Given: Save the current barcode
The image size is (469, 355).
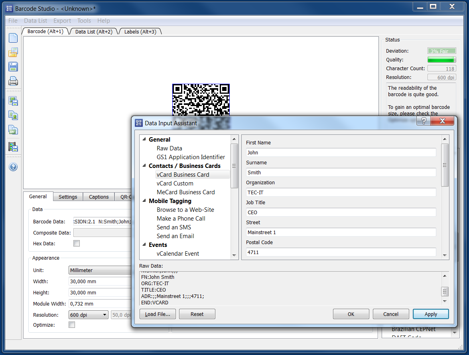Looking at the screenshot, I should pyautogui.click(x=13, y=67).
